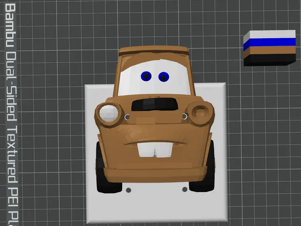Viewport: 301px width, 226px height.
Task: Click the left screw hole on plate
Action: click(x=128, y=190)
